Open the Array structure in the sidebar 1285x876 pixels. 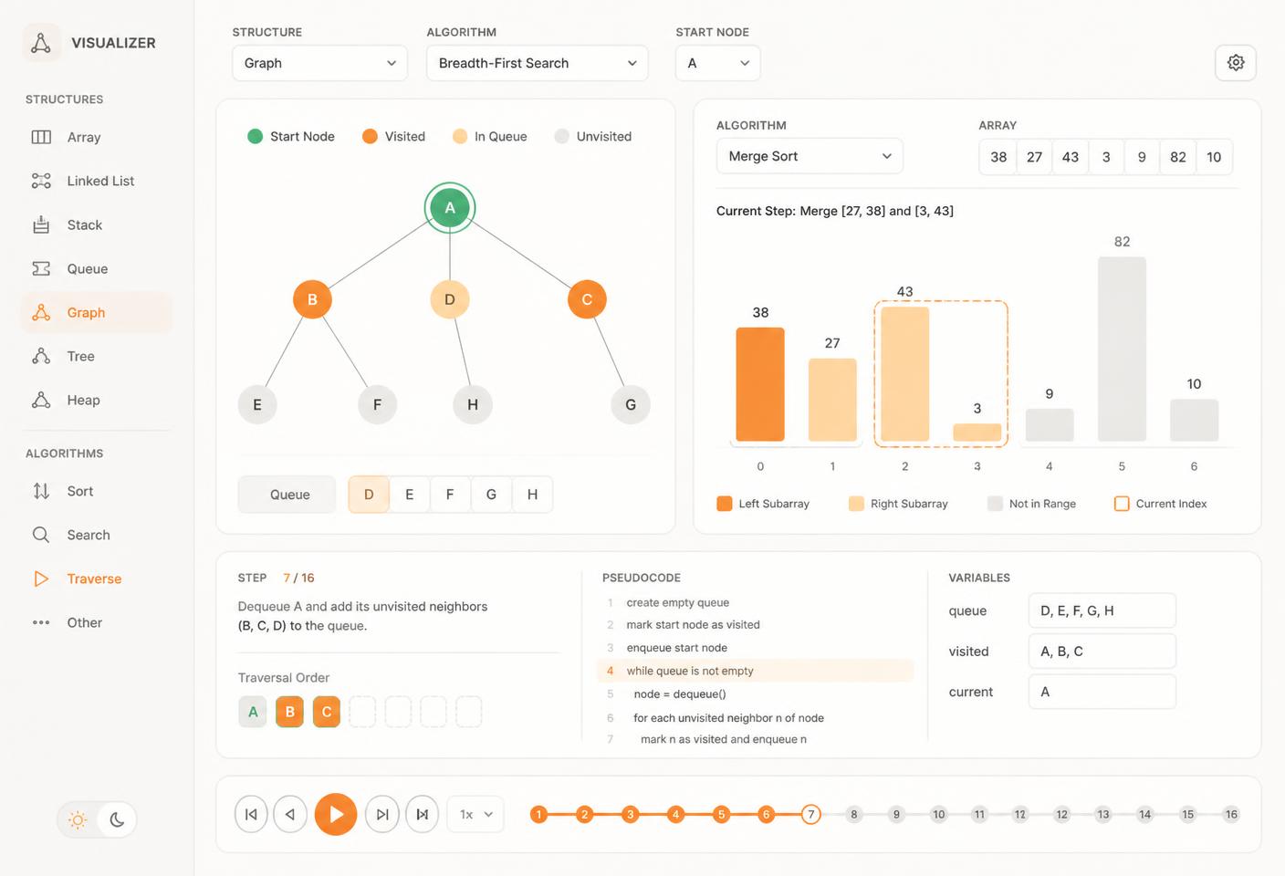[96, 137]
